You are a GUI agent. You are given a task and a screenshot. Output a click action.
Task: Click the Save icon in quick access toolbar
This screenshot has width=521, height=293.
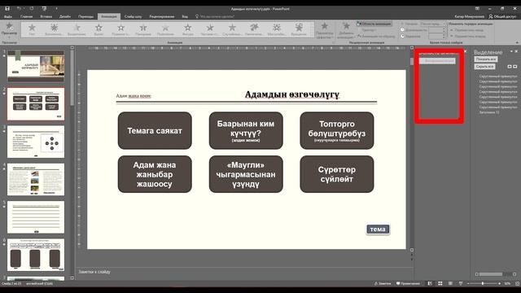tap(7, 9)
